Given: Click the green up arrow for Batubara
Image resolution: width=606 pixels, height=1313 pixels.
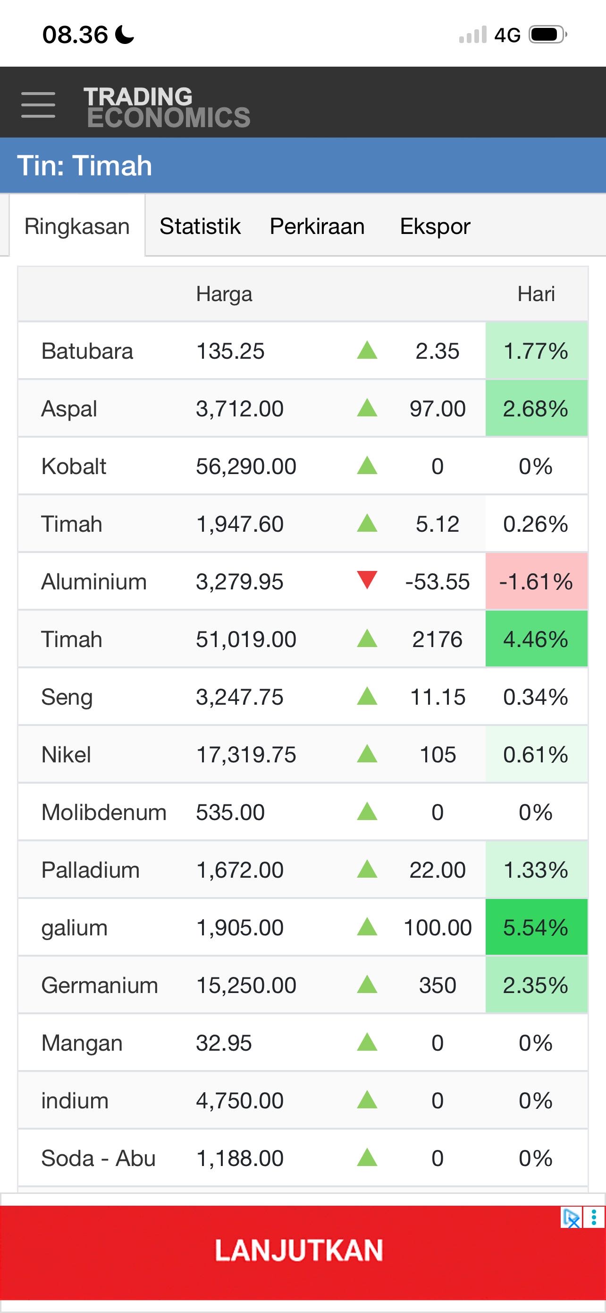Looking at the screenshot, I should pyautogui.click(x=367, y=351).
